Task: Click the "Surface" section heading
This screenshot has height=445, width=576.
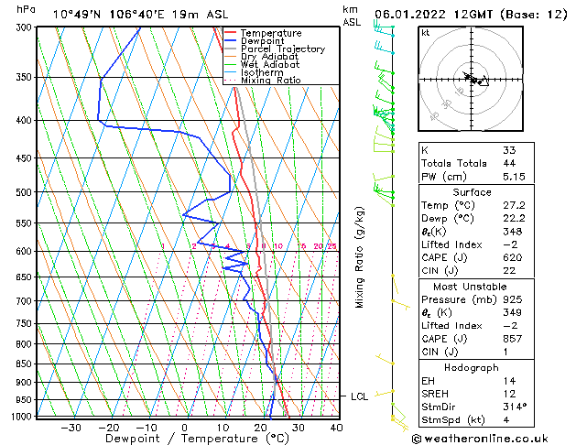Action: pos(472,192)
